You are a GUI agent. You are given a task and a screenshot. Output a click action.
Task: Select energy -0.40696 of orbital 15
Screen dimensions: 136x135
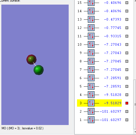pyautogui.click(x=113, y=3)
